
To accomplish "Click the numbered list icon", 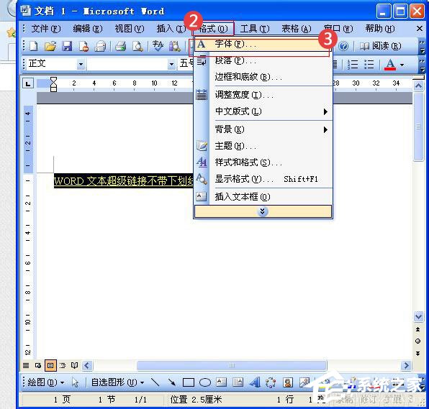I will (353, 65).
